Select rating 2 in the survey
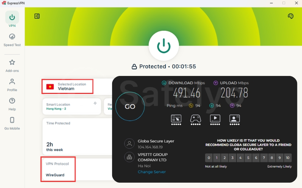 225,158
